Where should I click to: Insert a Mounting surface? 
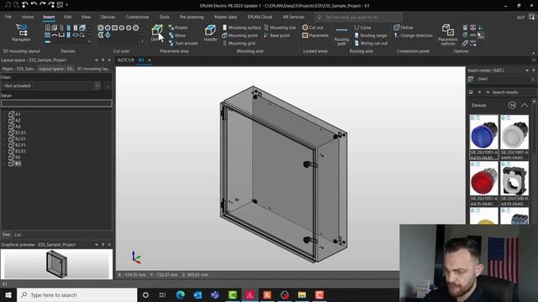pos(241,28)
